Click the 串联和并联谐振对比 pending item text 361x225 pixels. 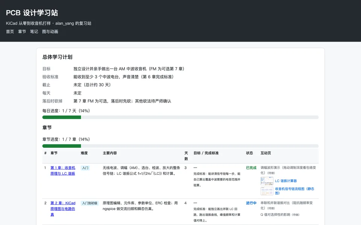coord(287,205)
